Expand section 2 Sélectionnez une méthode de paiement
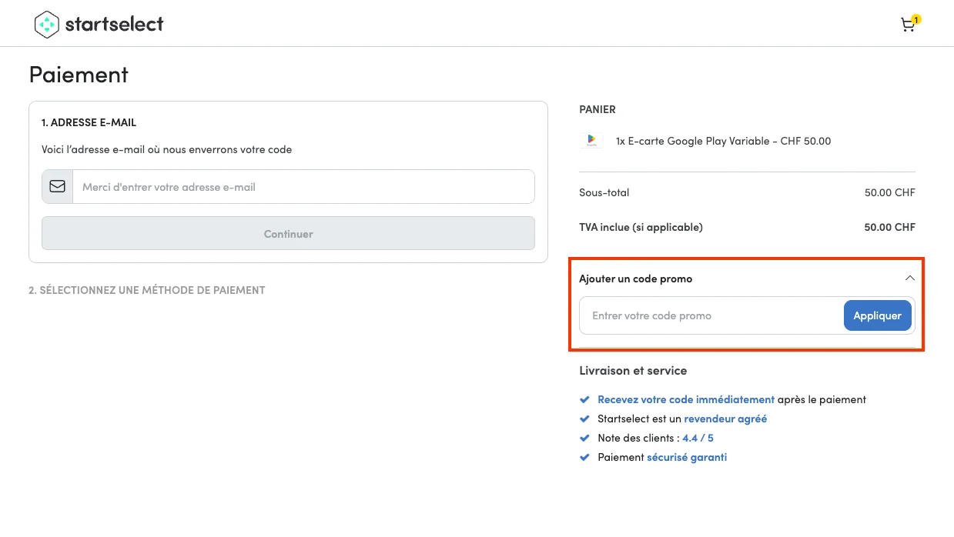The height and width of the screenshot is (537, 954). tap(146, 290)
